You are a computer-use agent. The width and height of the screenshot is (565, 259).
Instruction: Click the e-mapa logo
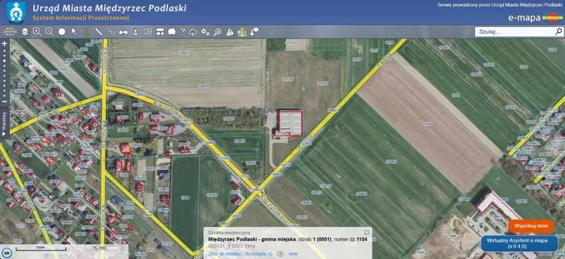(535, 17)
